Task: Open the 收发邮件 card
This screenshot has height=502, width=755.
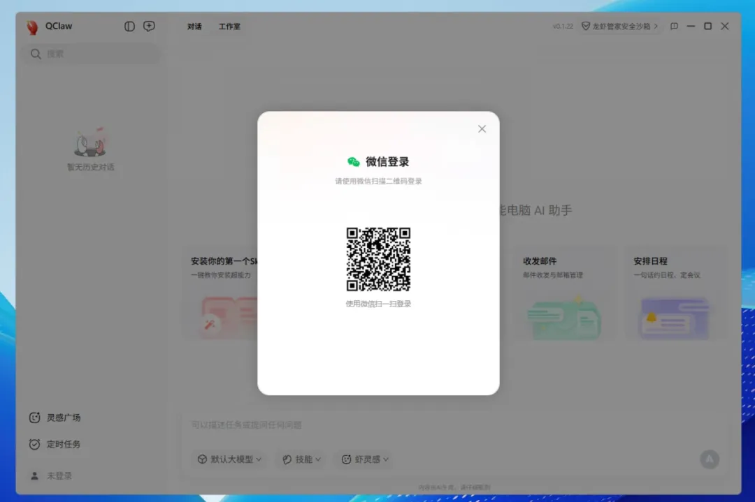Action: click(564, 293)
